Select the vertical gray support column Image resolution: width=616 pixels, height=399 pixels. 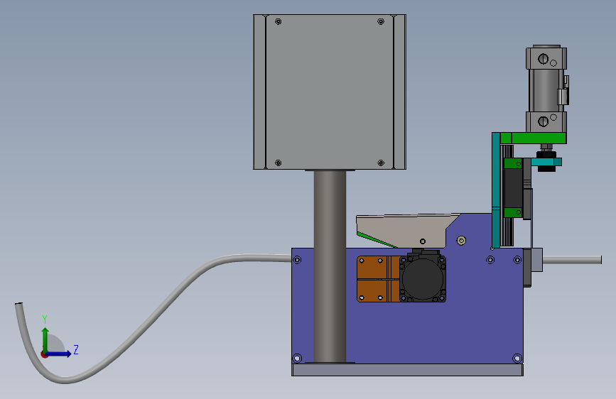tap(330, 266)
